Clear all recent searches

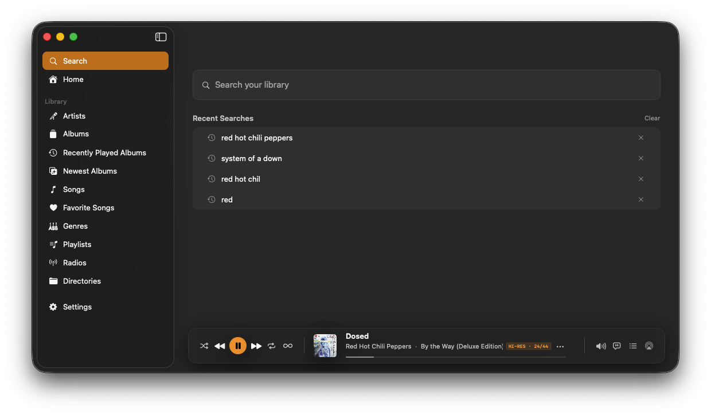(652, 118)
